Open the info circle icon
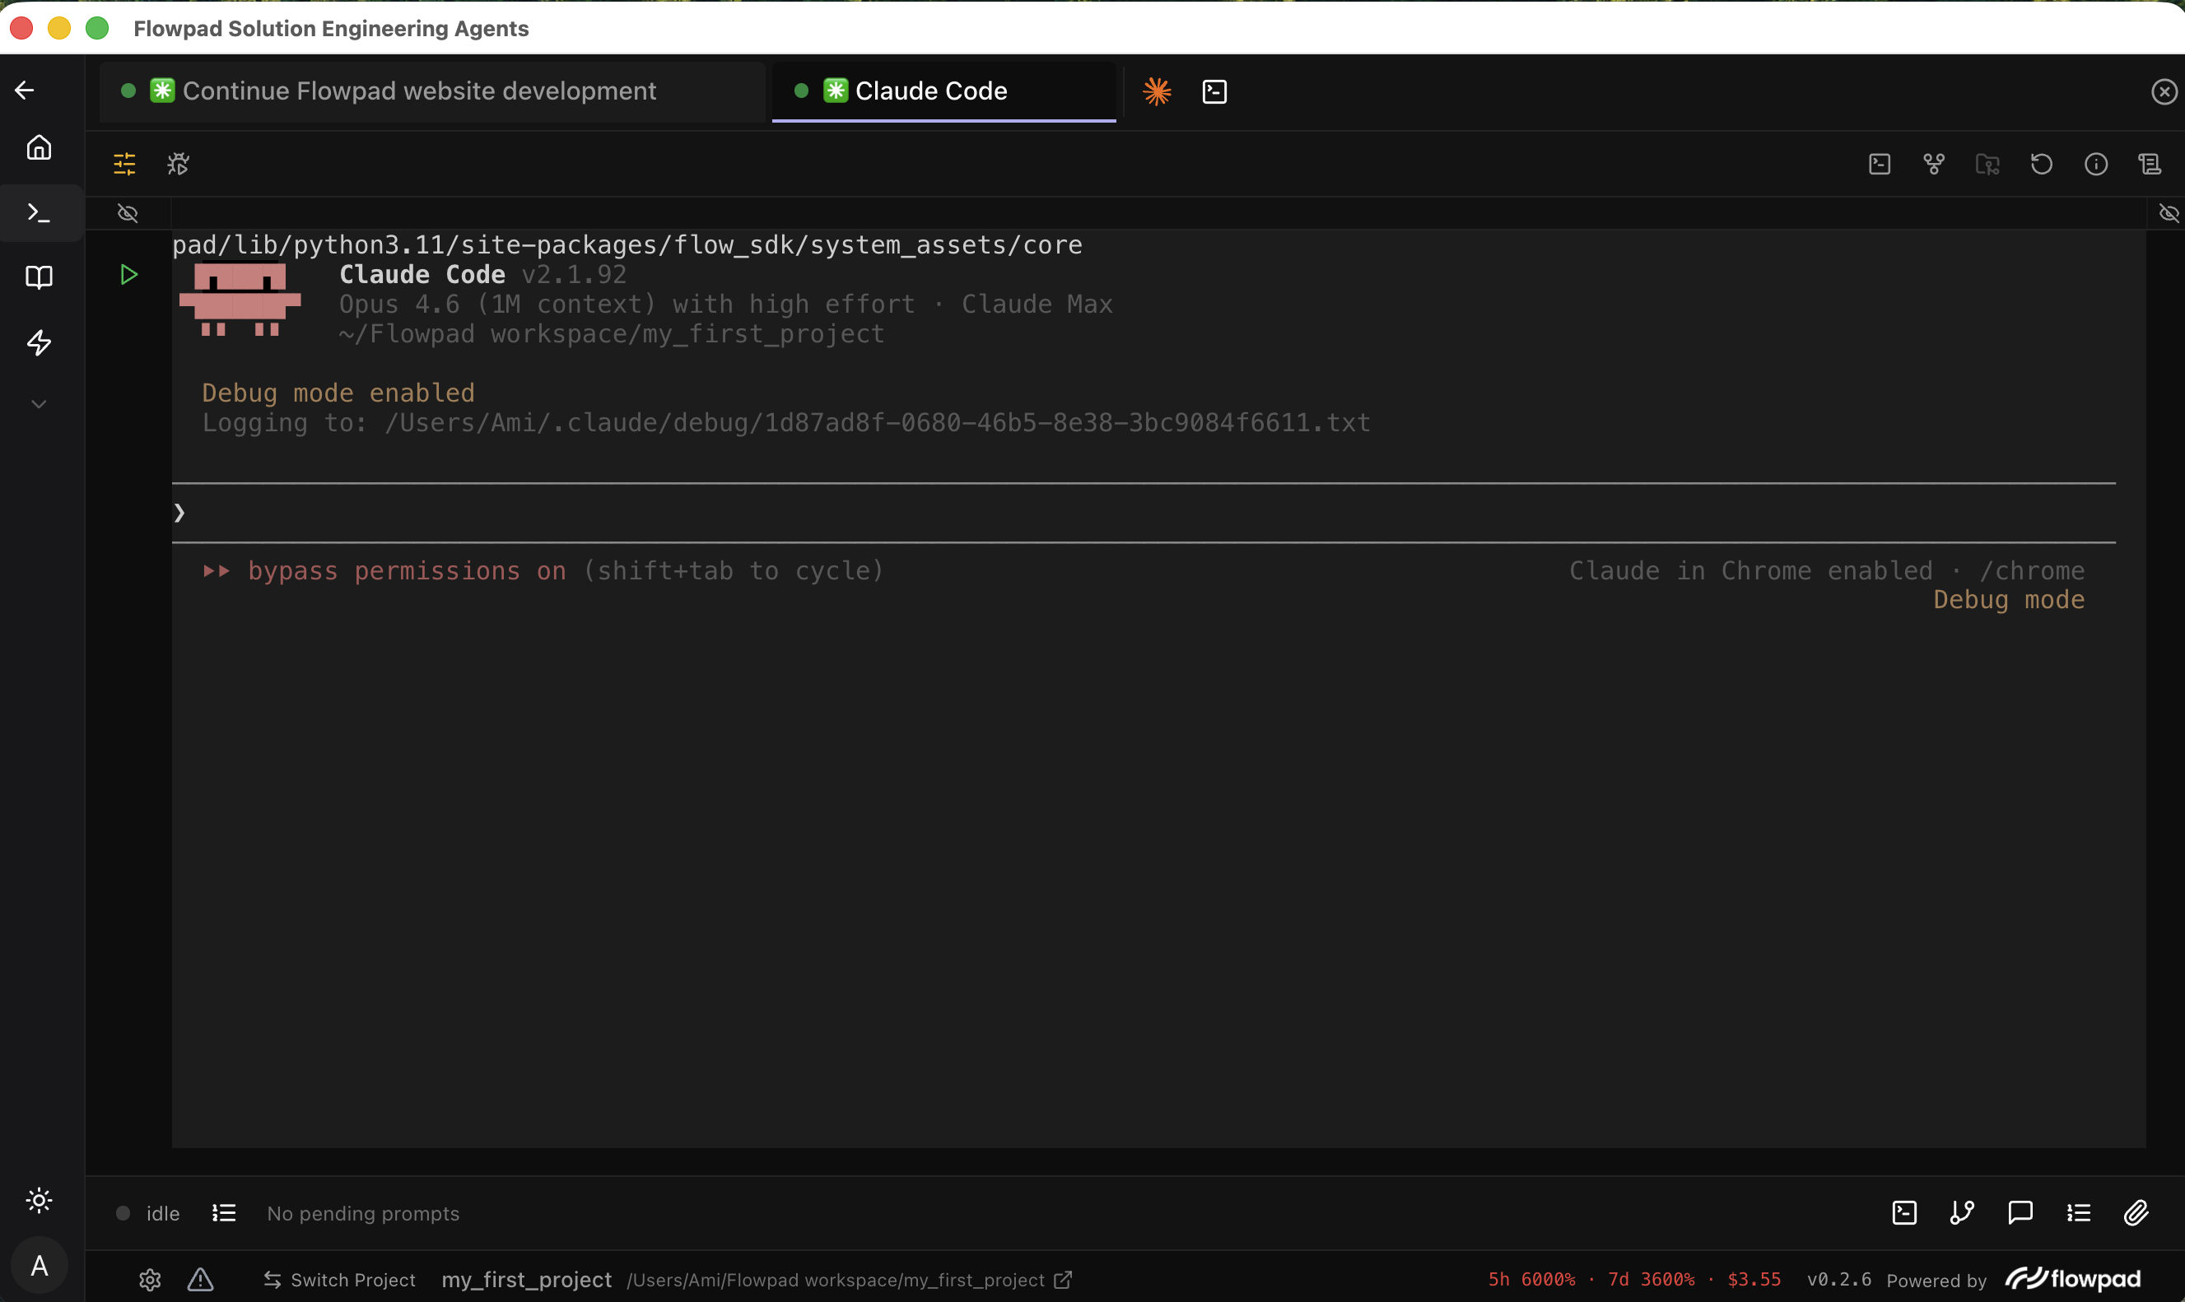This screenshot has height=1302, width=2185. (x=2096, y=164)
